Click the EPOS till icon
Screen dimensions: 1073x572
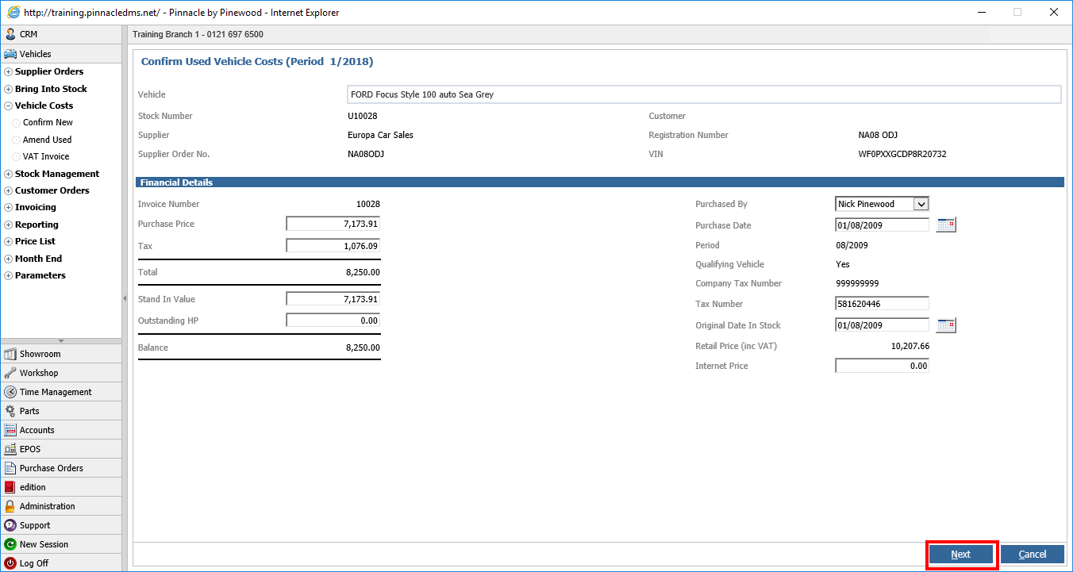click(x=10, y=449)
